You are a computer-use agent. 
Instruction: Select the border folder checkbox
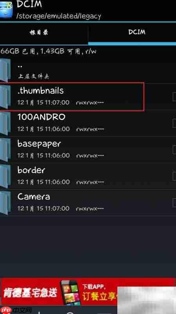pyautogui.click(x=174, y=176)
